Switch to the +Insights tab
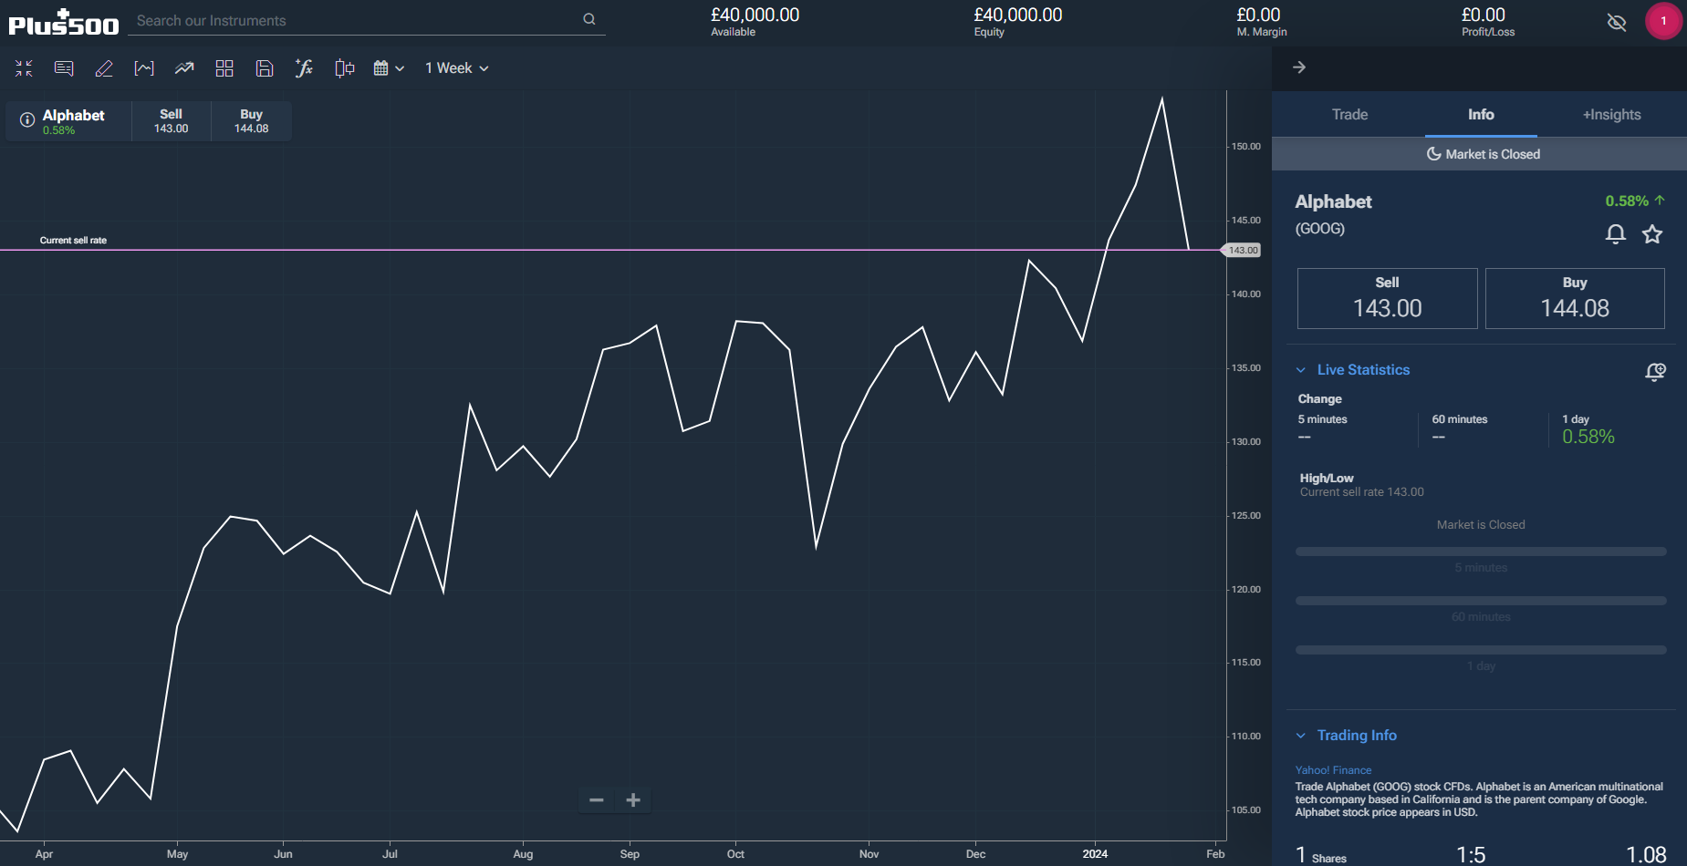Screen dimensions: 1687x866 coord(1611,115)
